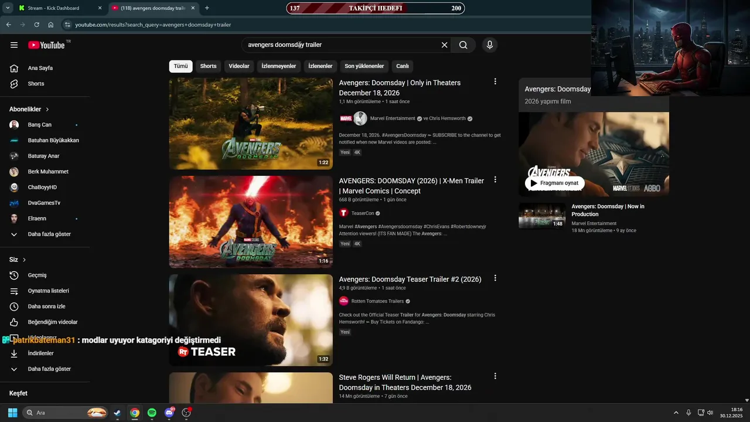Select İzlenenler filter chip
The width and height of the screenshot is (750, 422).
point(321,66)
